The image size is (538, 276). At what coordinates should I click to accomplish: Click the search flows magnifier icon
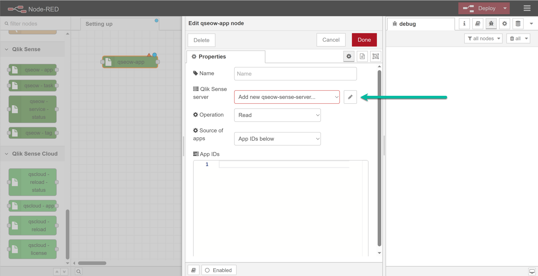coord(79,271)
